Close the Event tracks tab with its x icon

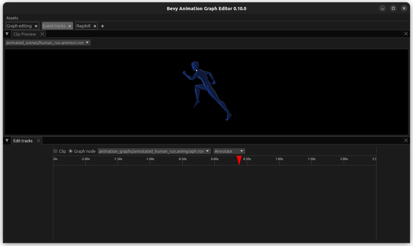(x=70, y=26)
